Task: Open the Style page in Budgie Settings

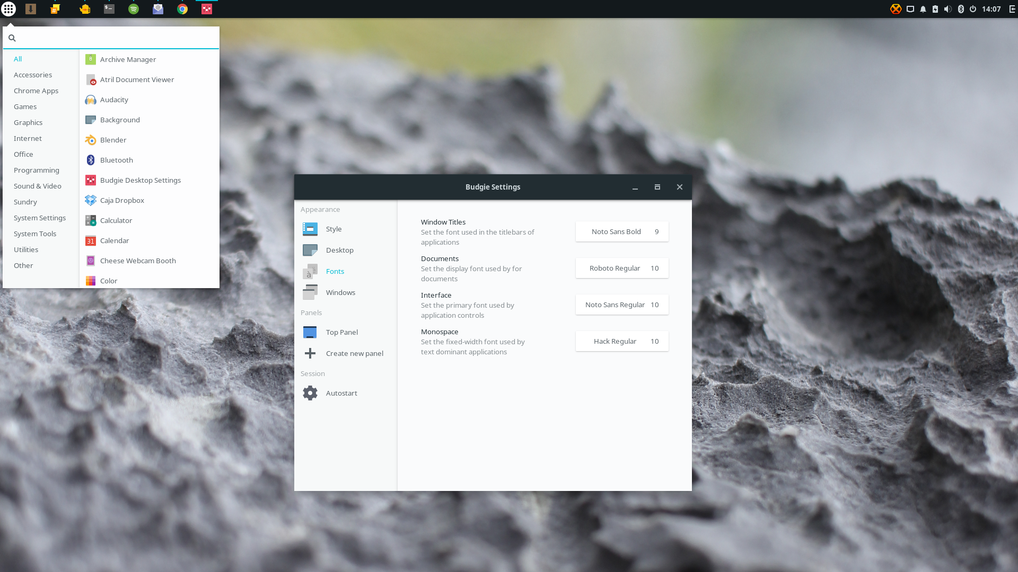Action: [346, 229]
